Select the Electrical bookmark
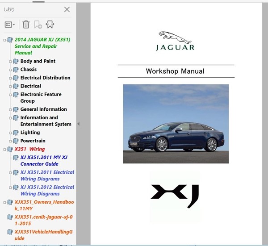The height and width of the screenshot is (246, 268). (x=30, y=86)
